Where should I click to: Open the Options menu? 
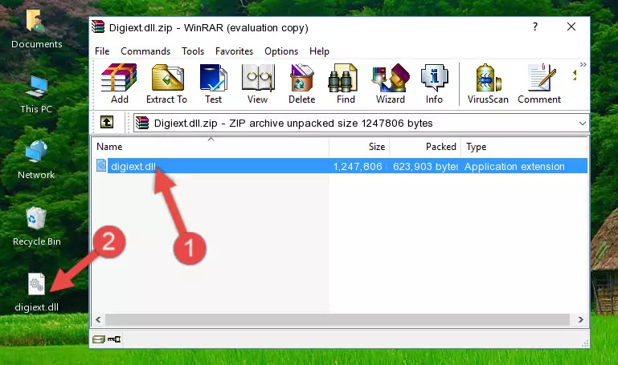[281, 51]
